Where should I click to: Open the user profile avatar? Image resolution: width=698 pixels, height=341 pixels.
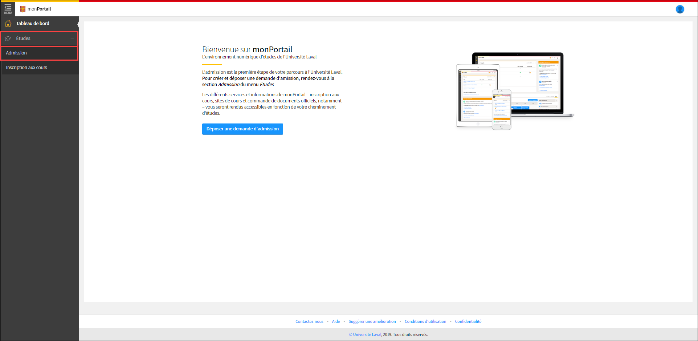[680, 9]
